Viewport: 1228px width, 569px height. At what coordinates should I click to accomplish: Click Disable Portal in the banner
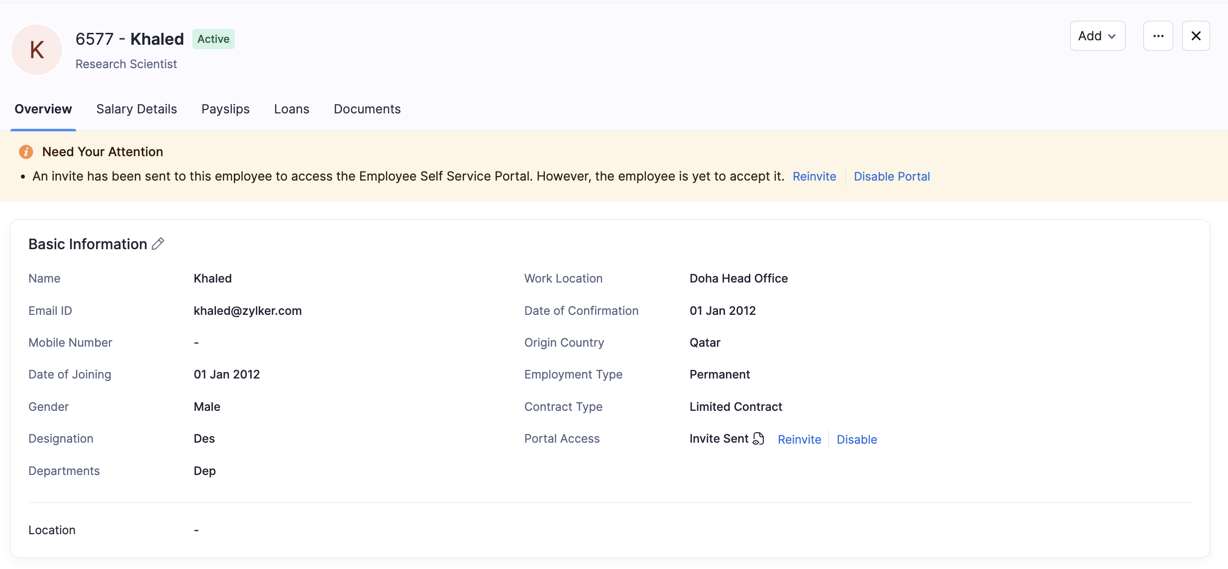coord(892,177)
